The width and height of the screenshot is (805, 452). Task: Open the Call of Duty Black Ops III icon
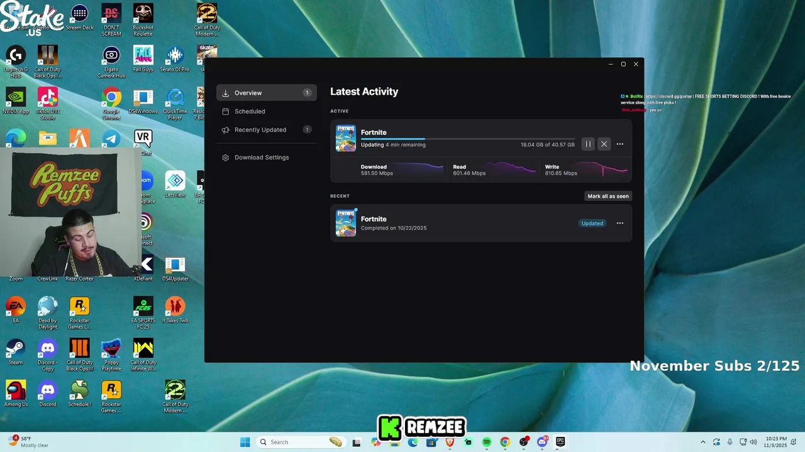pos(79,355)
